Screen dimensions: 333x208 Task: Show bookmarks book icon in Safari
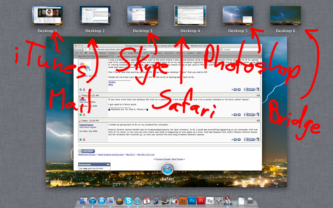click(81, 53)
